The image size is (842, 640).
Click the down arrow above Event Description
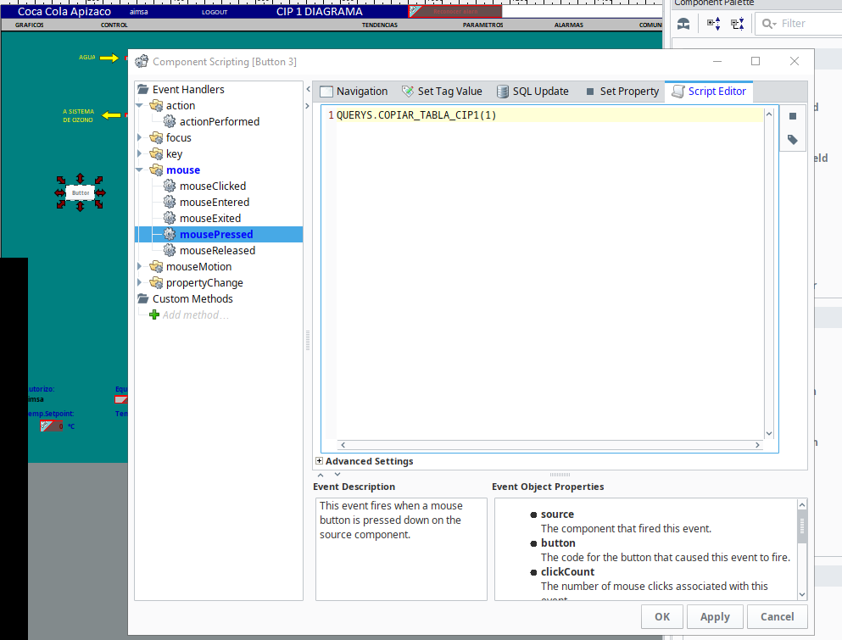tap(337, 475)
